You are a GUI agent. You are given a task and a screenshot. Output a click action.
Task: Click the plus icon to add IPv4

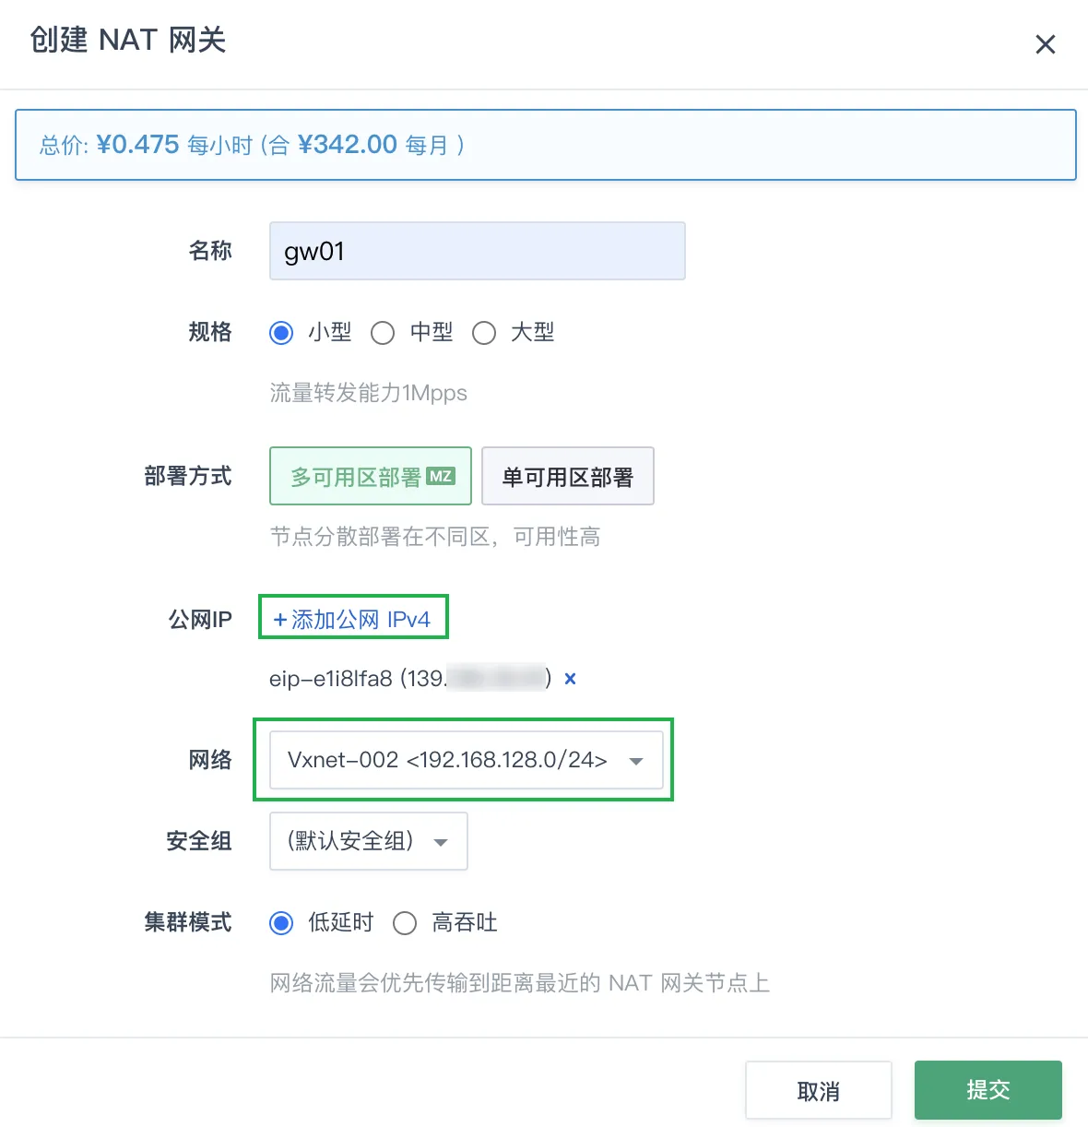[280, 620]
